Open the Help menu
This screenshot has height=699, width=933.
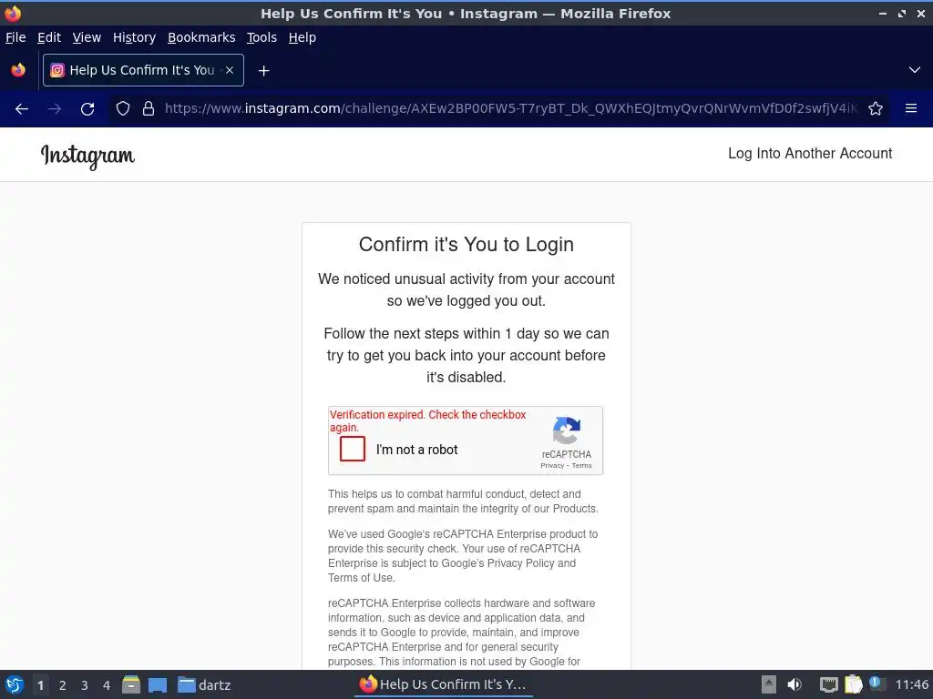302,37
